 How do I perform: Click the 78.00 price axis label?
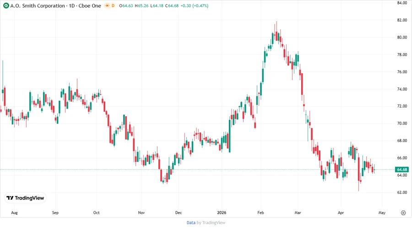tap(402, 54)
